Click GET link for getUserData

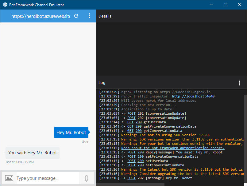pyautogui.click(x=130, y=122)
